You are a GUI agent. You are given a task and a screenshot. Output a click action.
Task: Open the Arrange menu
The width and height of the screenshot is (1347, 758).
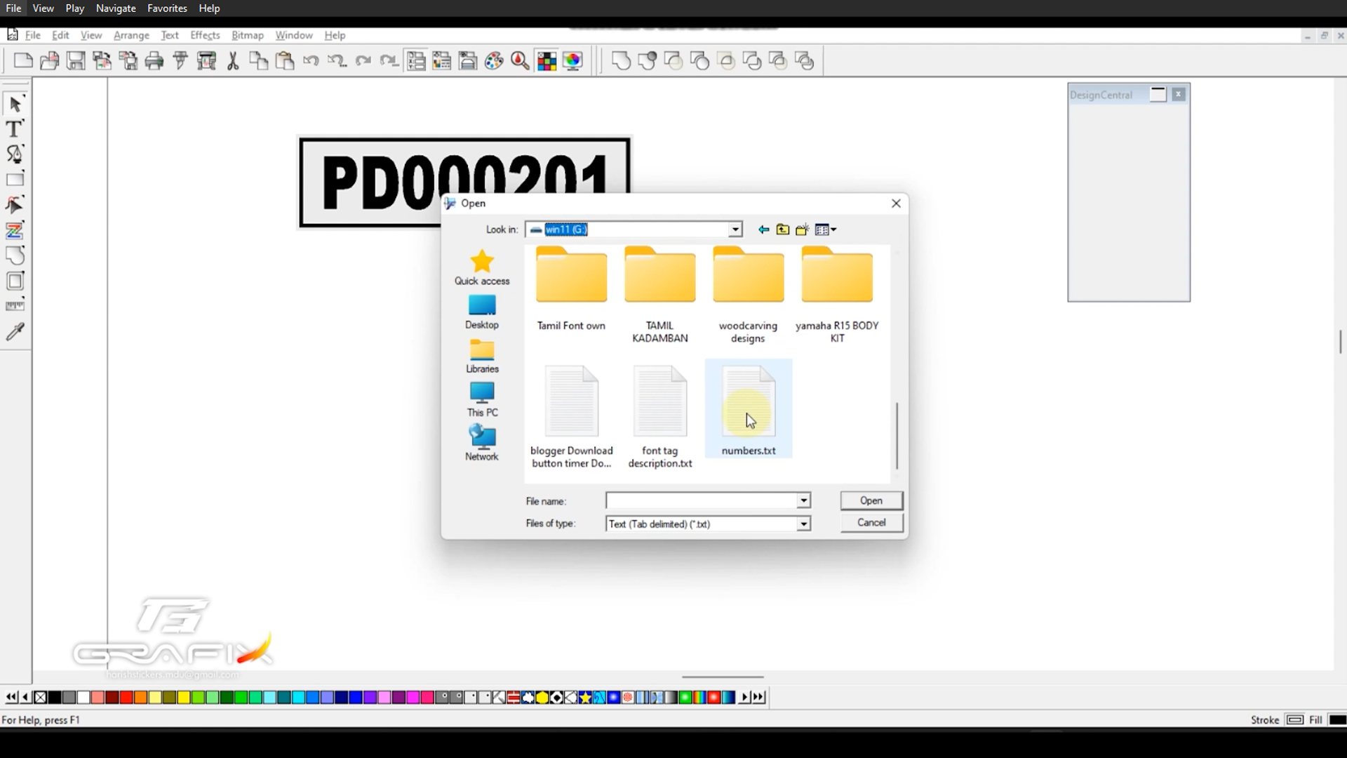[x=131, y=35]
